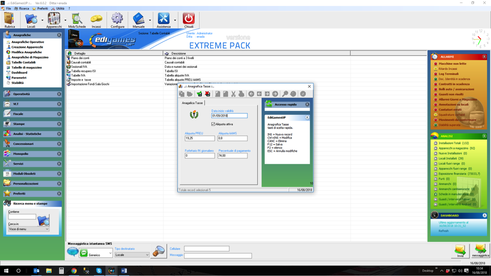Click the Macchine non lette alarm

[452, 64]
